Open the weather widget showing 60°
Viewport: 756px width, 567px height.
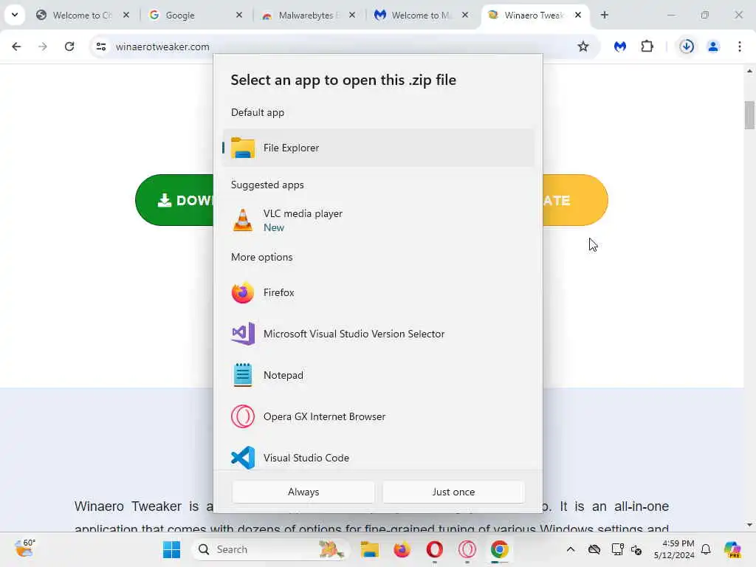[x=25, y=549]
